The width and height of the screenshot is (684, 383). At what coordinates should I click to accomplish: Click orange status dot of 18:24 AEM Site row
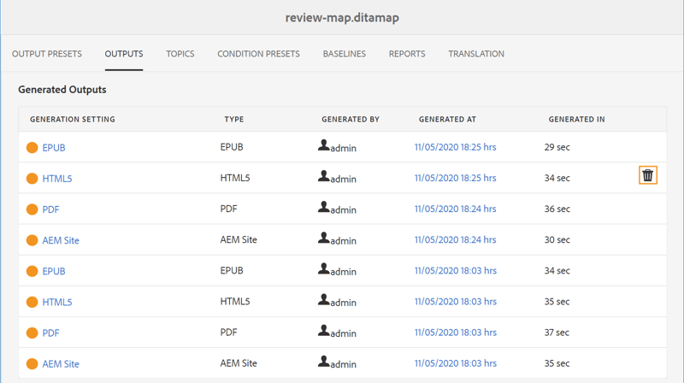coord(32,240)
